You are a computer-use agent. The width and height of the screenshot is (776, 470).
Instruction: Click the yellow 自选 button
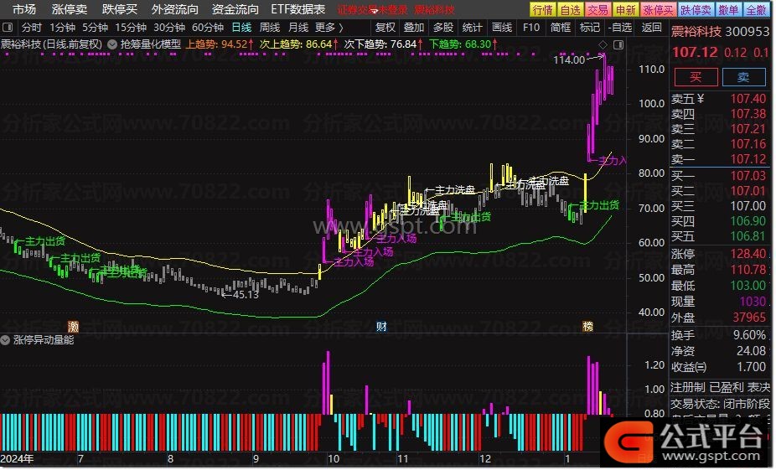[571, 10]
